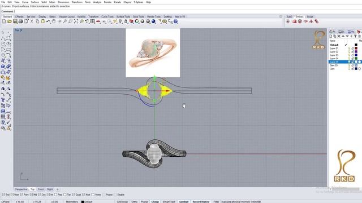The width and height of the screenshot is (362, 203).
Task: Create new layer in the Layers panel
Action: [331, 36]
